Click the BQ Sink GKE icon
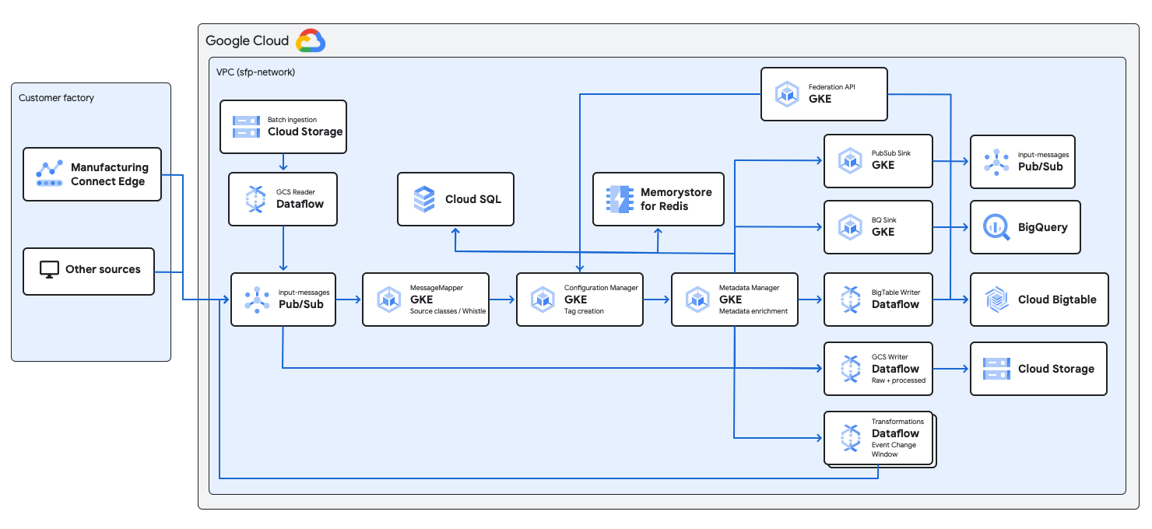 click(x=850, y=227)
